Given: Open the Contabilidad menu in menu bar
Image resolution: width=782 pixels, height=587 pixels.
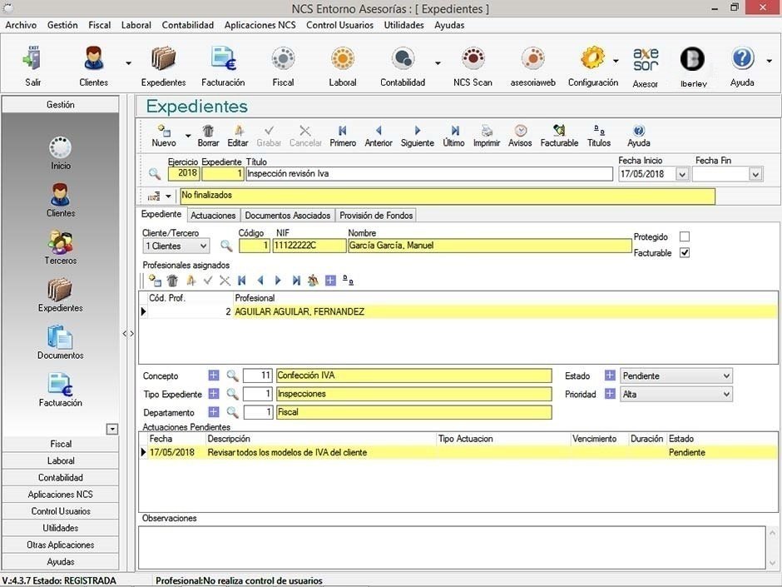Looking at the screenshot, I should click(187, 25).
